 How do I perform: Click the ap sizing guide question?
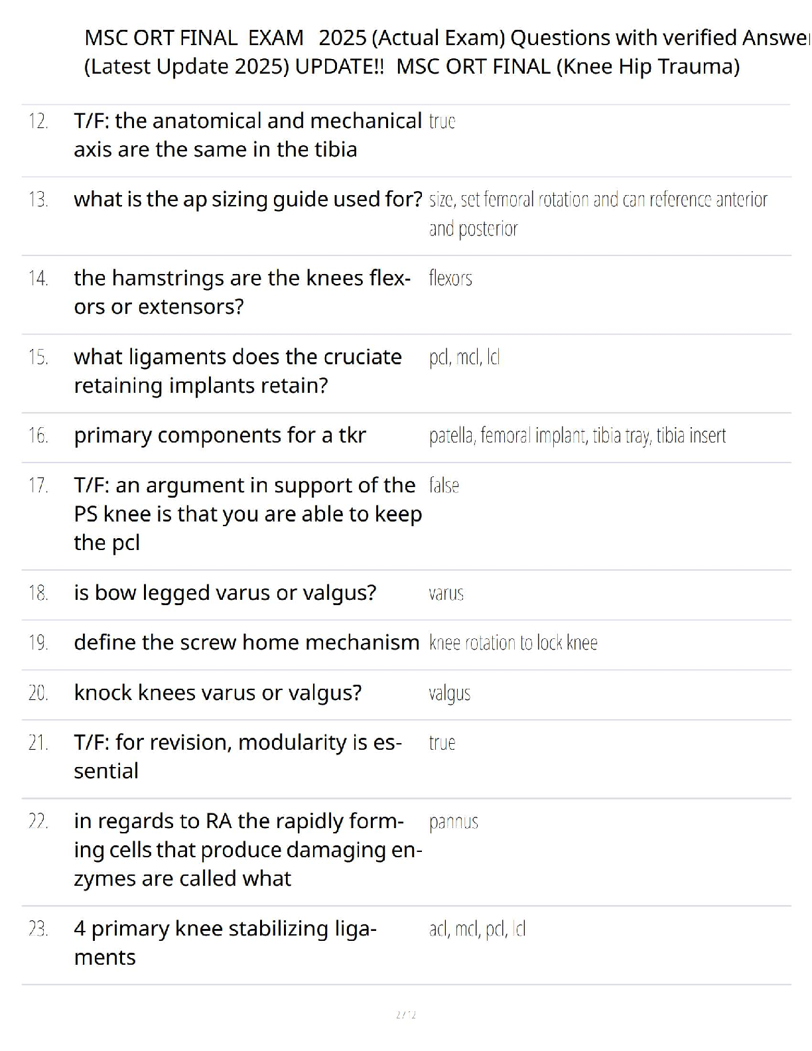tap(248, 199)
